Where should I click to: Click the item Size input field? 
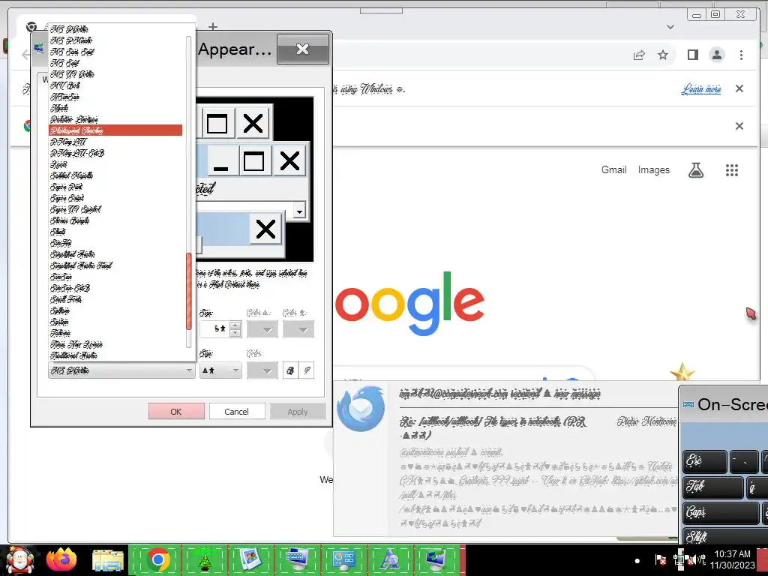point(214,329)
